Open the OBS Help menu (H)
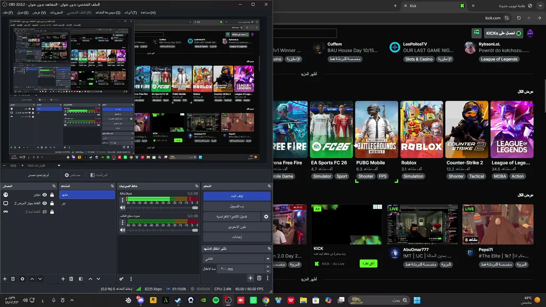Viewport: 546px width, 307px height. 148,13
